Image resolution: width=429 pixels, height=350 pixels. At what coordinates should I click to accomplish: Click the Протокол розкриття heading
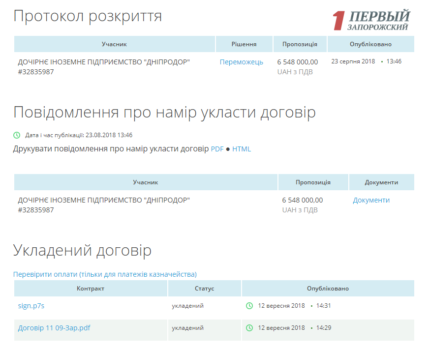point(88,16)
